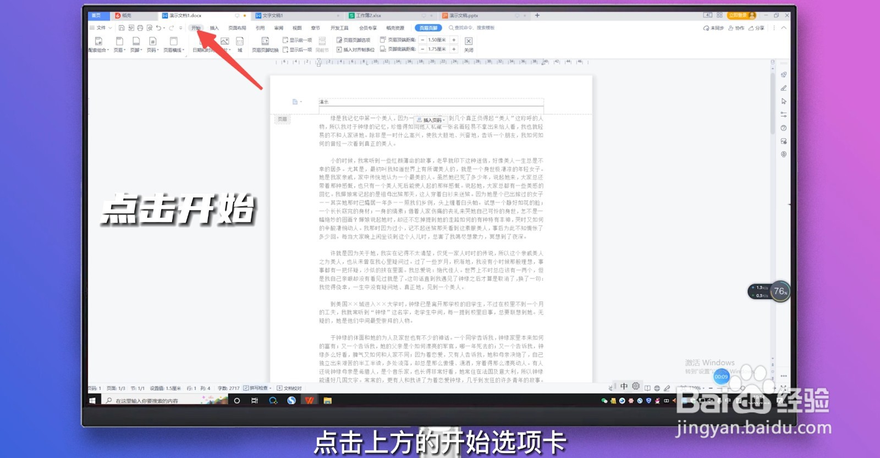Click 页眉页脚选项 button
Image resolution: width=880 pixels, height=458 pixels.
[353, 40]
